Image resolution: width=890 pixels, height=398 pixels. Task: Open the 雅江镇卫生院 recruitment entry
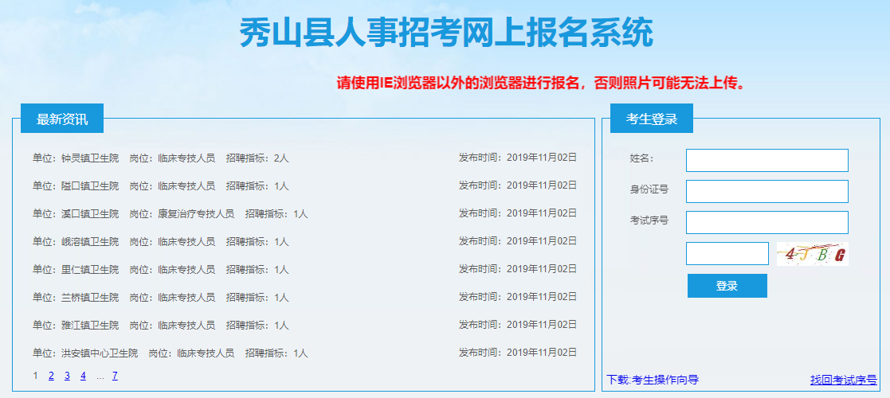[x=160, y=325]
